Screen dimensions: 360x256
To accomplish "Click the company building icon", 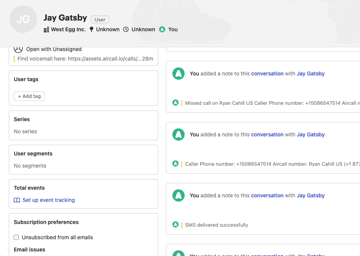I will (x=47, y=29).
